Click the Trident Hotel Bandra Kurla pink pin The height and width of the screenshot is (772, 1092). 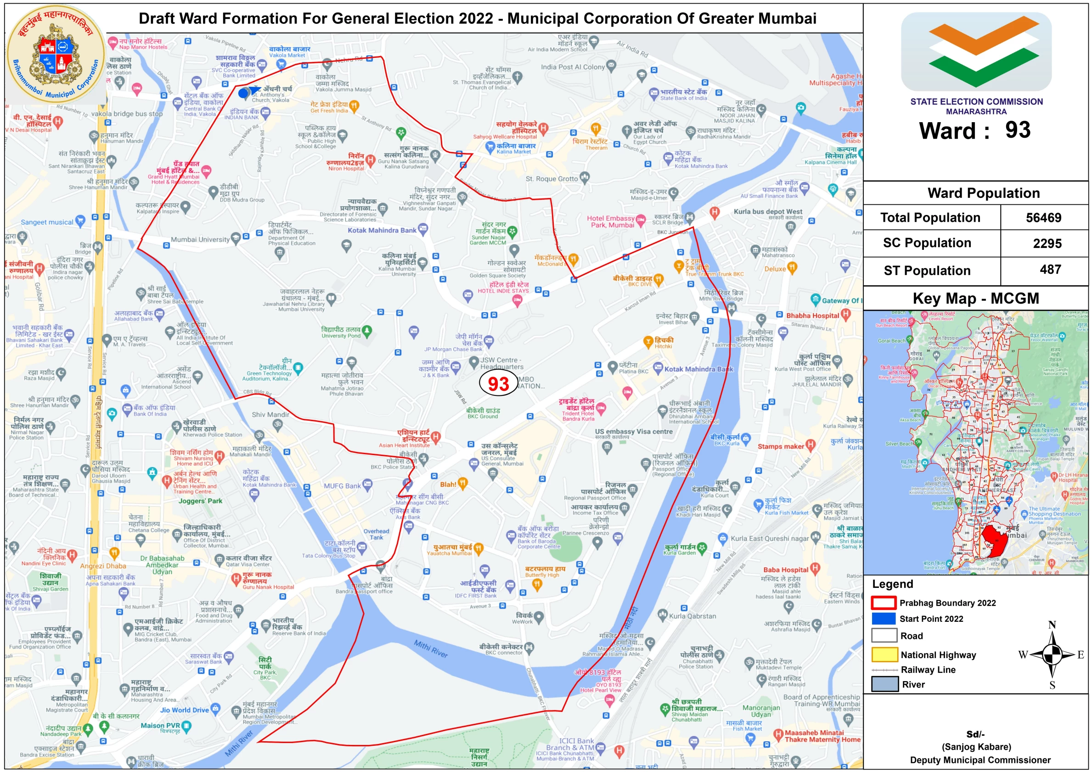tap(601, 408)
